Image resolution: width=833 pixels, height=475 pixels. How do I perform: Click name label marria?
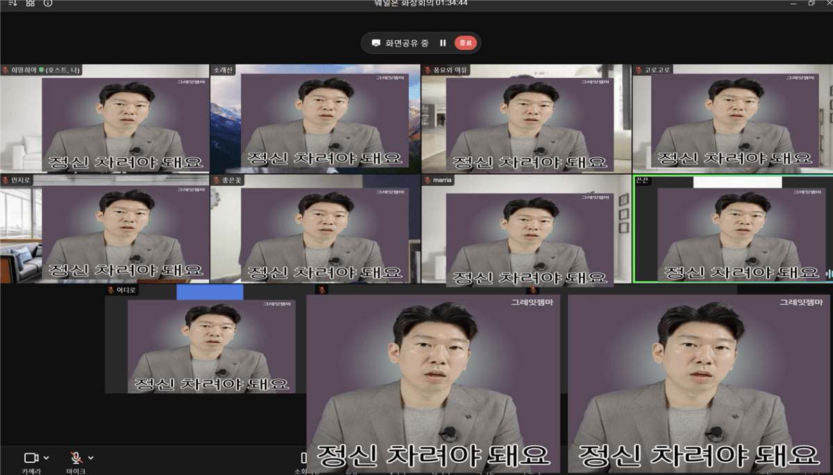tap(442, 180)
